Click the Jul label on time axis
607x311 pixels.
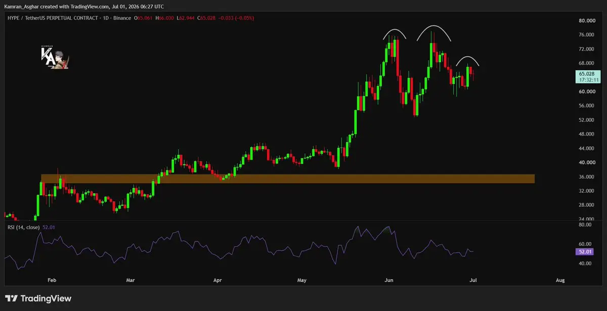tap(473, 280)
